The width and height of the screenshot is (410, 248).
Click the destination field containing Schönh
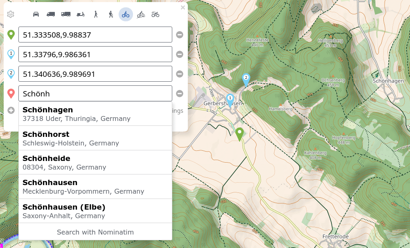pos(95,94)
